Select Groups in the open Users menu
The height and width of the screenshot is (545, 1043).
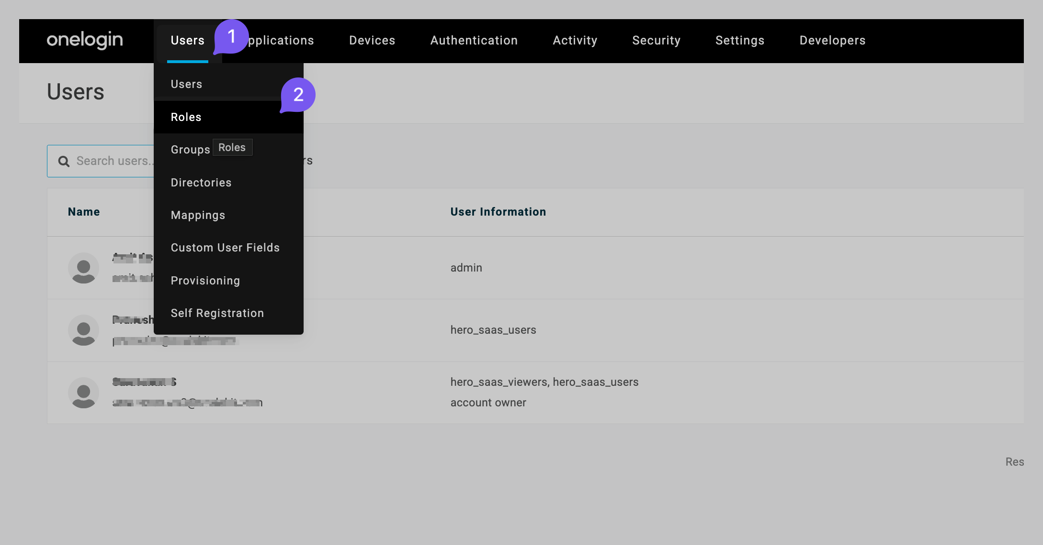pos(190,149)
